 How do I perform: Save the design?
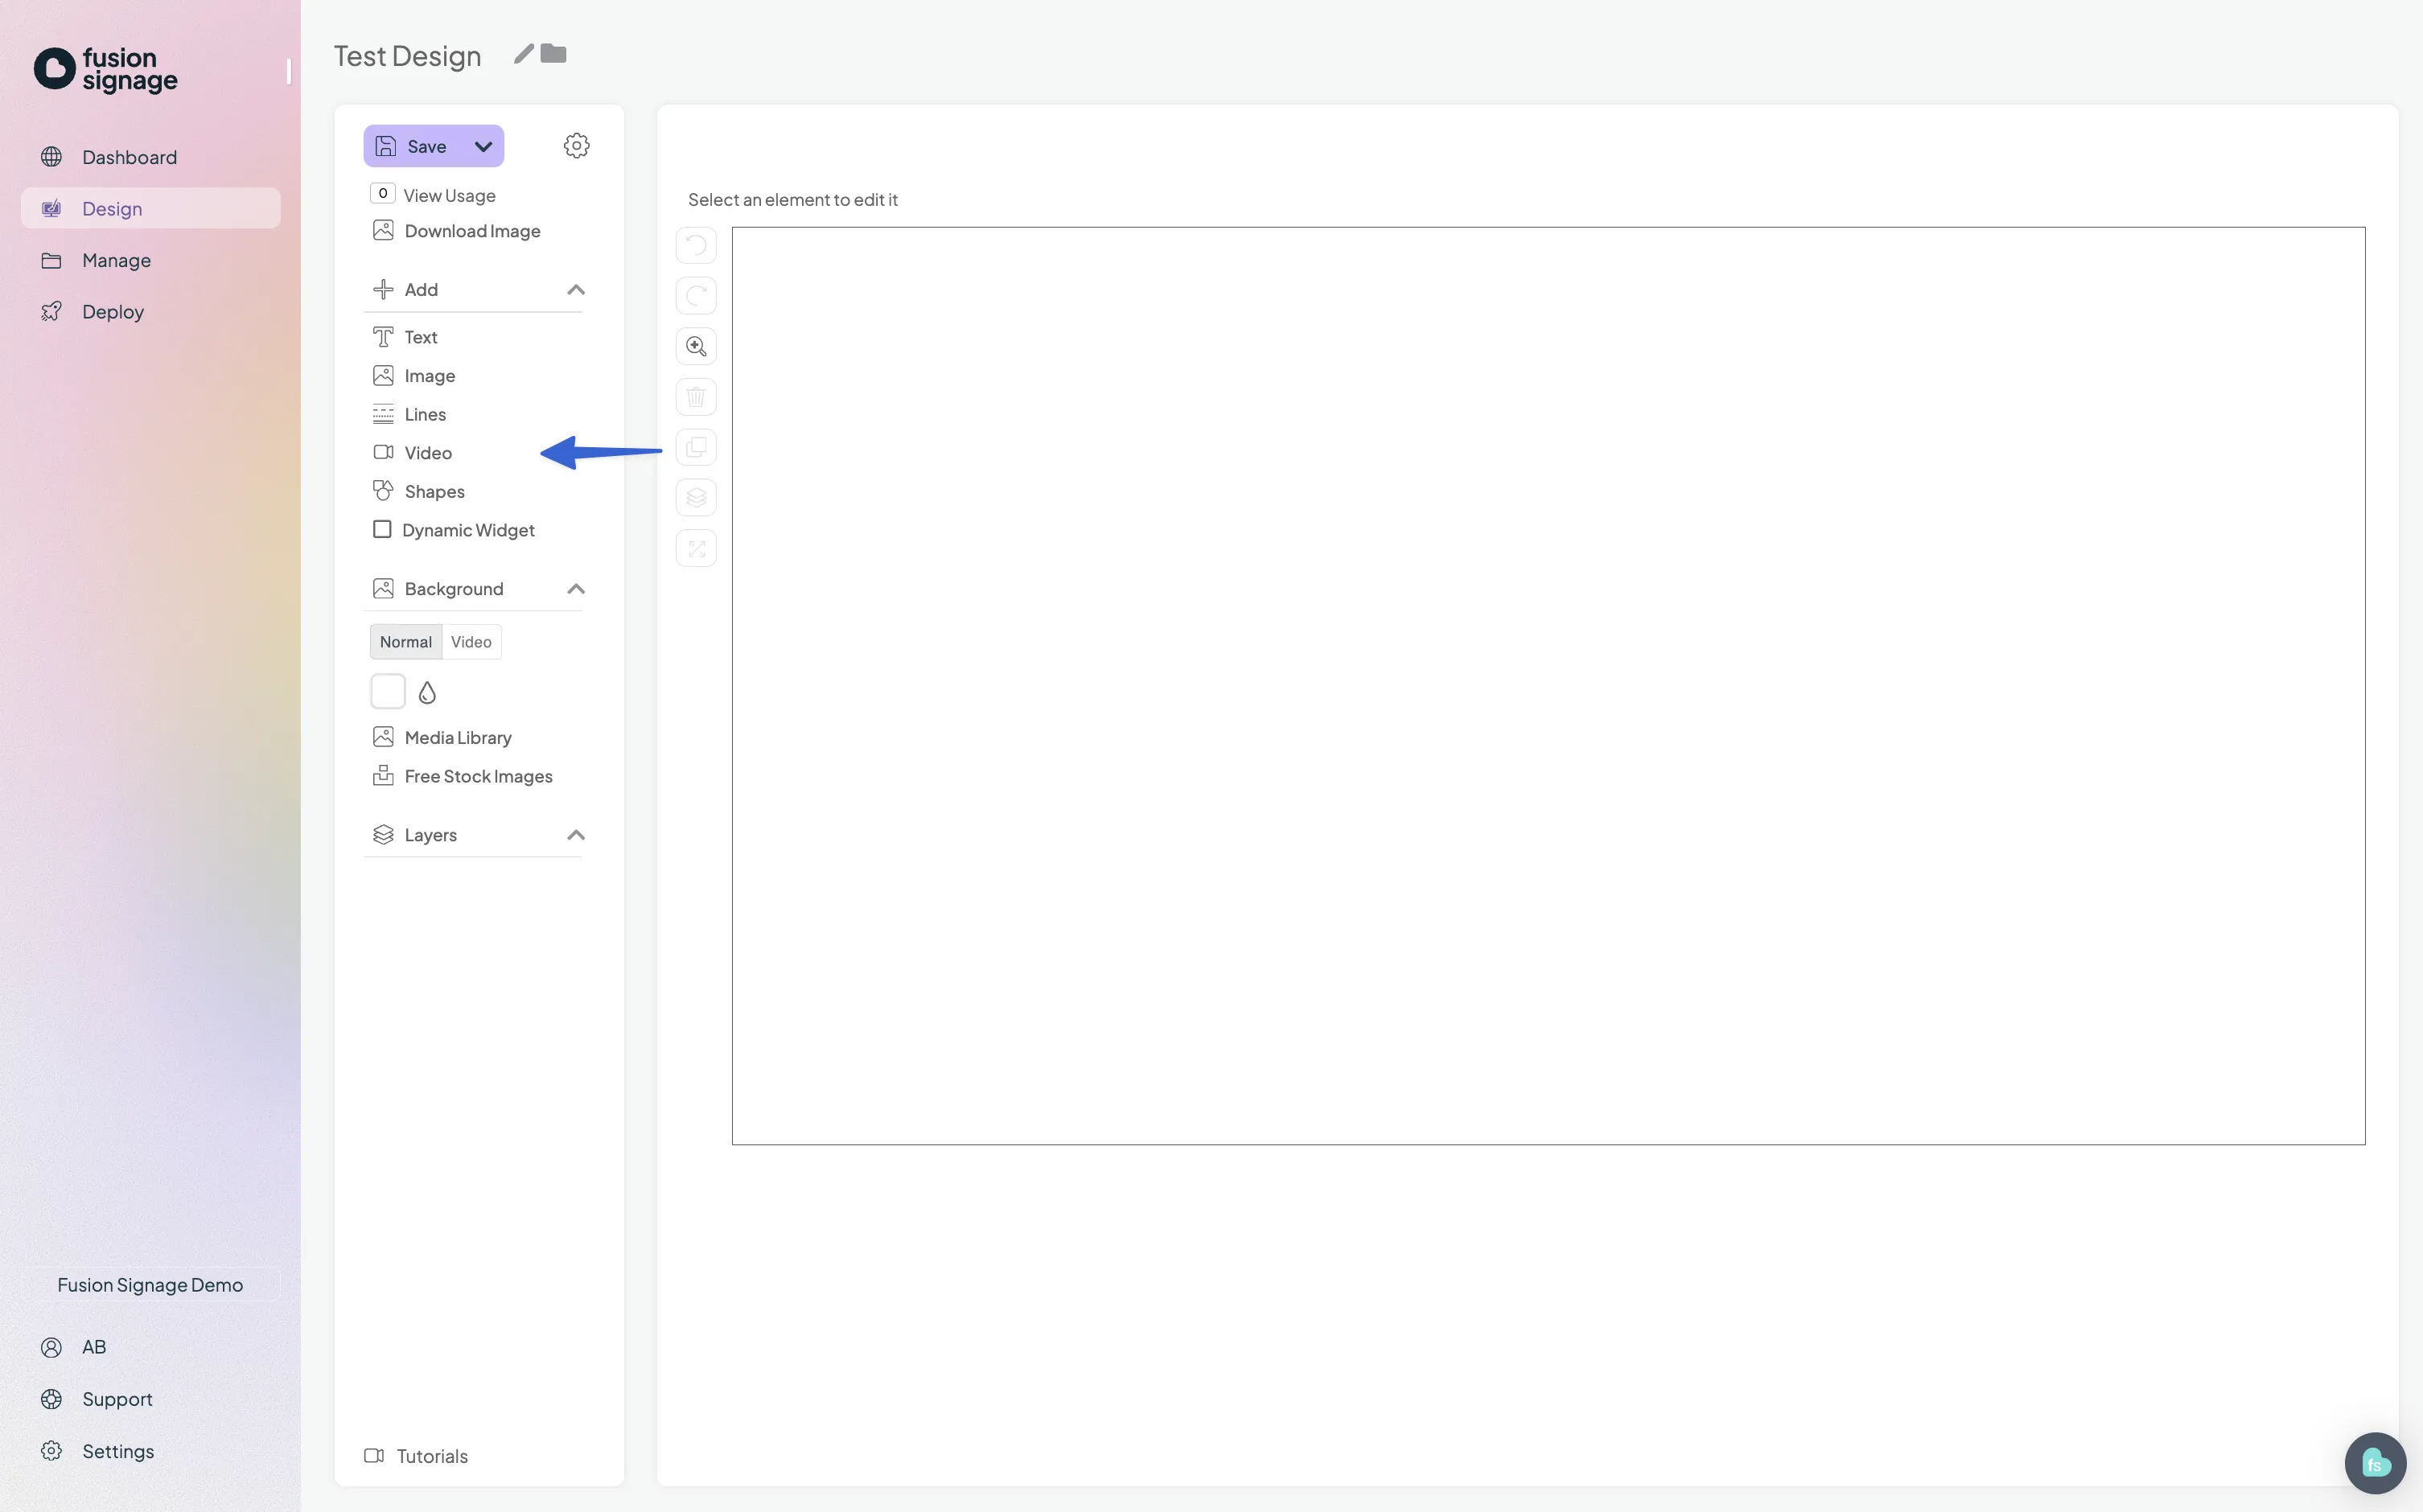[414, 146]
